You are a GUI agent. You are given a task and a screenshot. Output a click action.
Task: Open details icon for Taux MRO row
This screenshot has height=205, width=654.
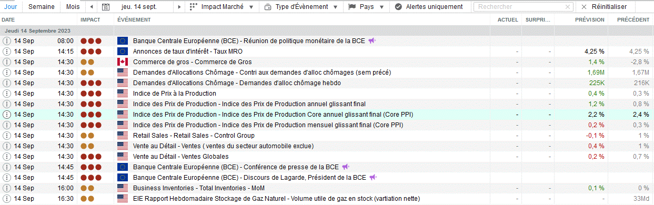(x=7, y=52)
